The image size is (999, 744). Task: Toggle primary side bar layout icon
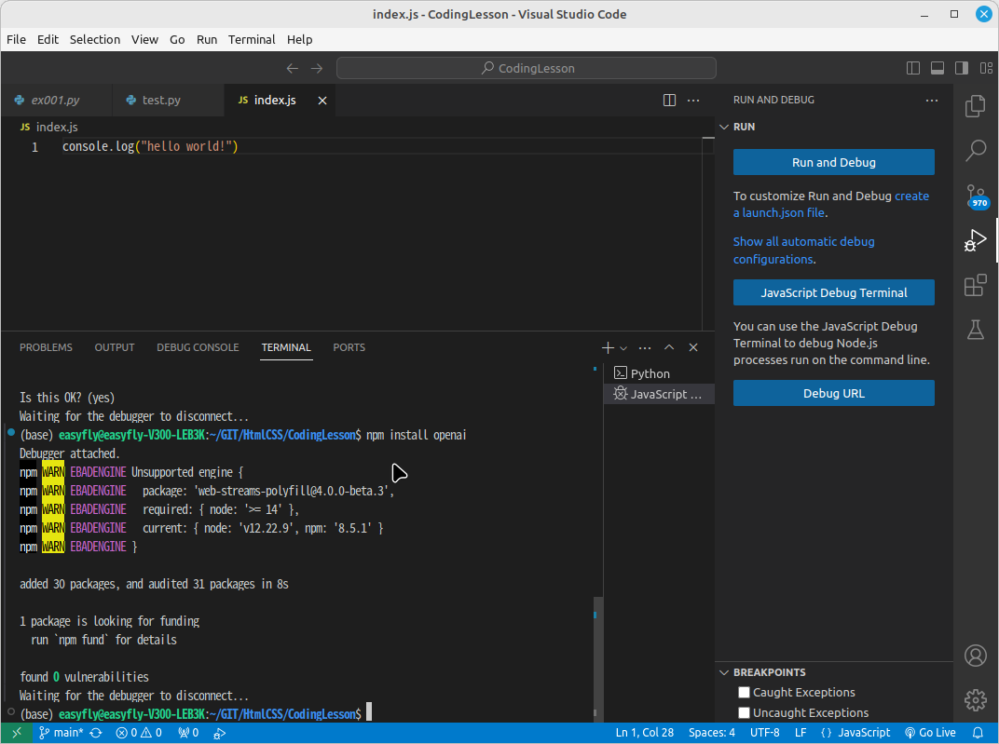coord(913,68)
